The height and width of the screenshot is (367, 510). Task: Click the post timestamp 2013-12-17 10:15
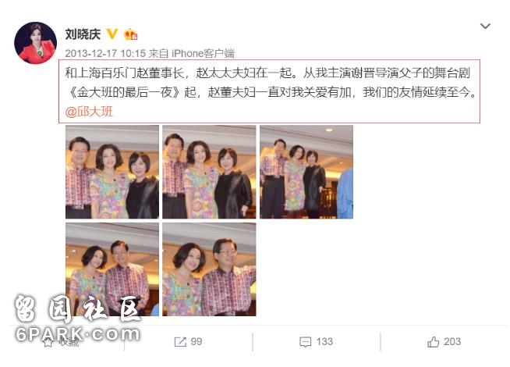tap(105, 53)
